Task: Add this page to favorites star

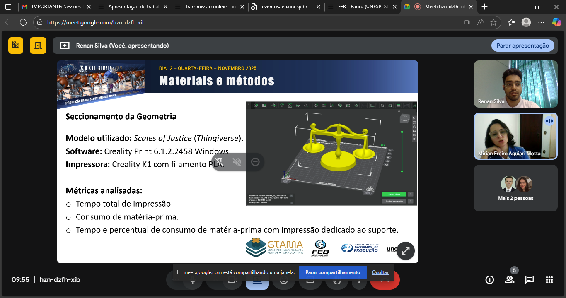Action: click(x=493, y=22)
